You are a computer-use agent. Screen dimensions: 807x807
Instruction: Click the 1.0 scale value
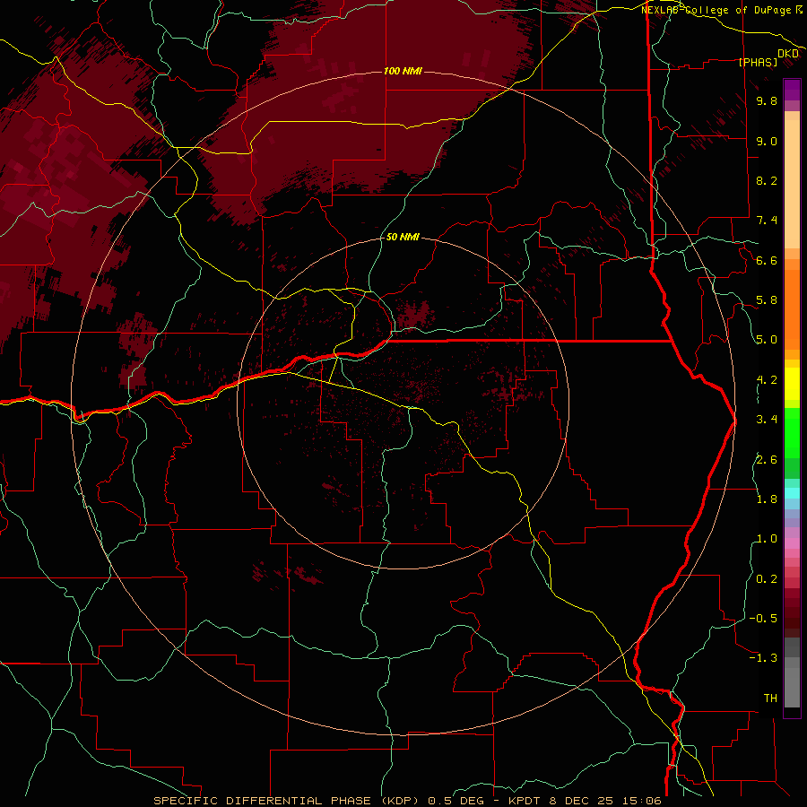(x=767, y=539)
